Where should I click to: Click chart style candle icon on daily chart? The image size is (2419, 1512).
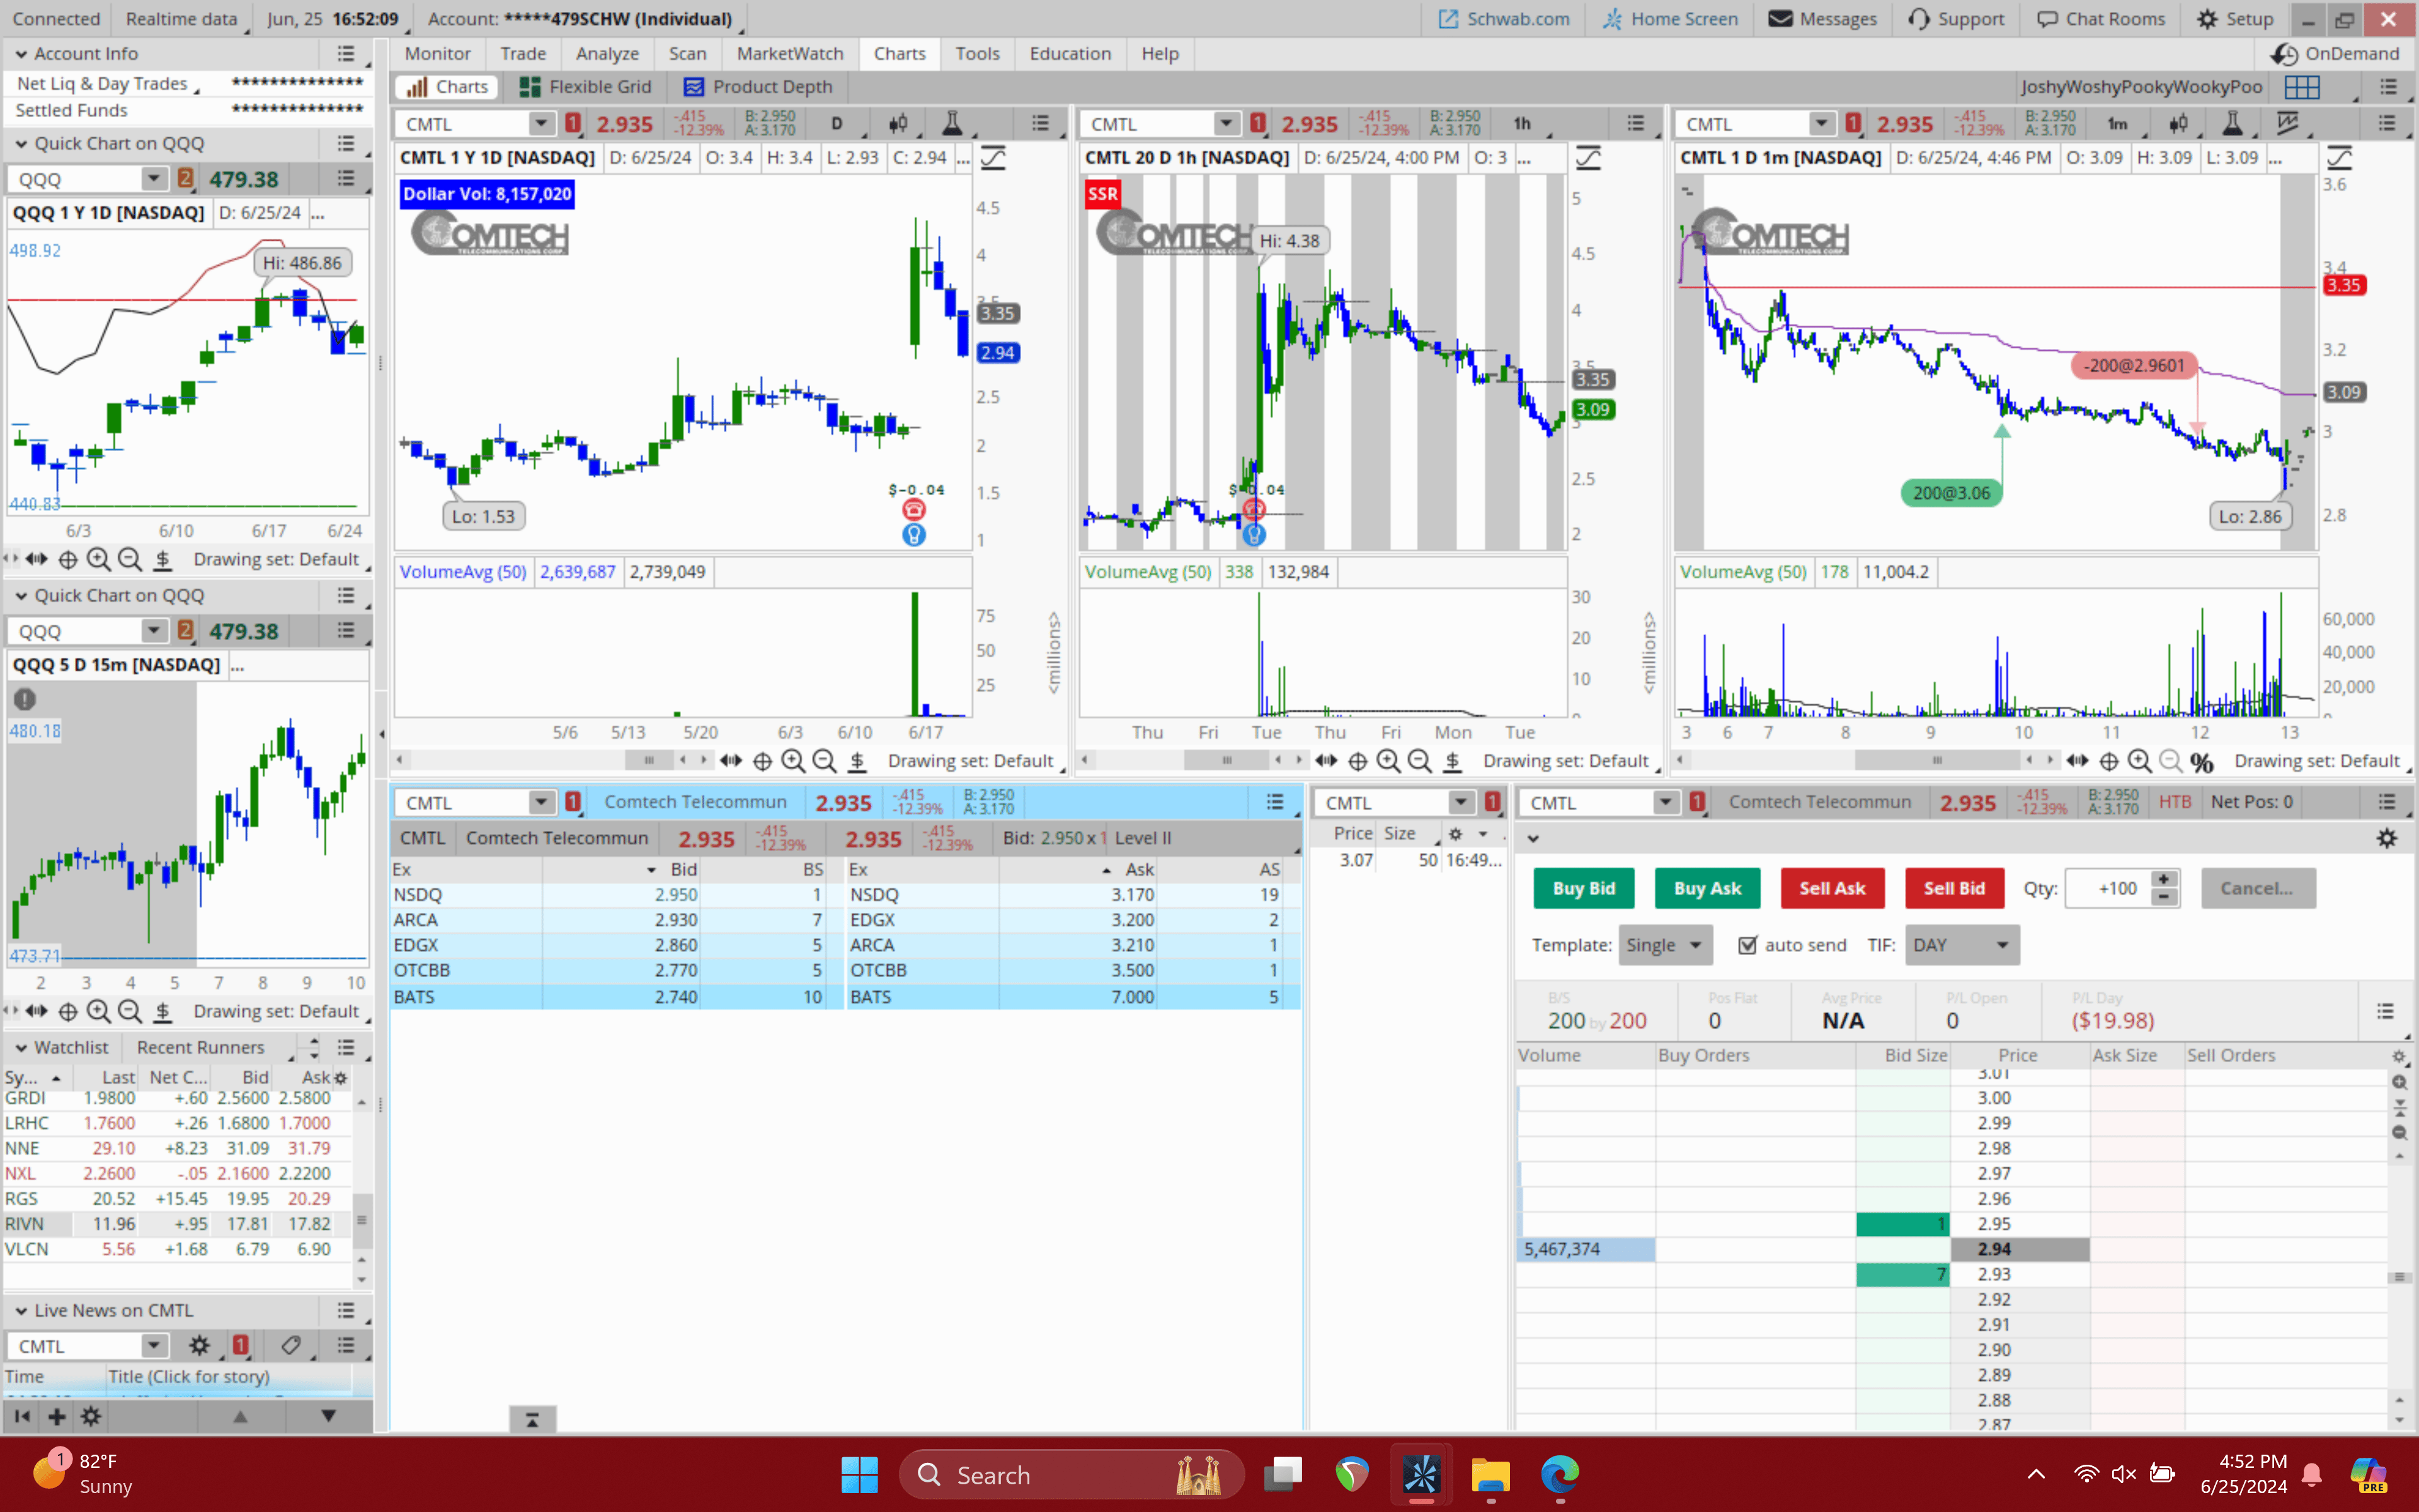(x=898, y=123)
